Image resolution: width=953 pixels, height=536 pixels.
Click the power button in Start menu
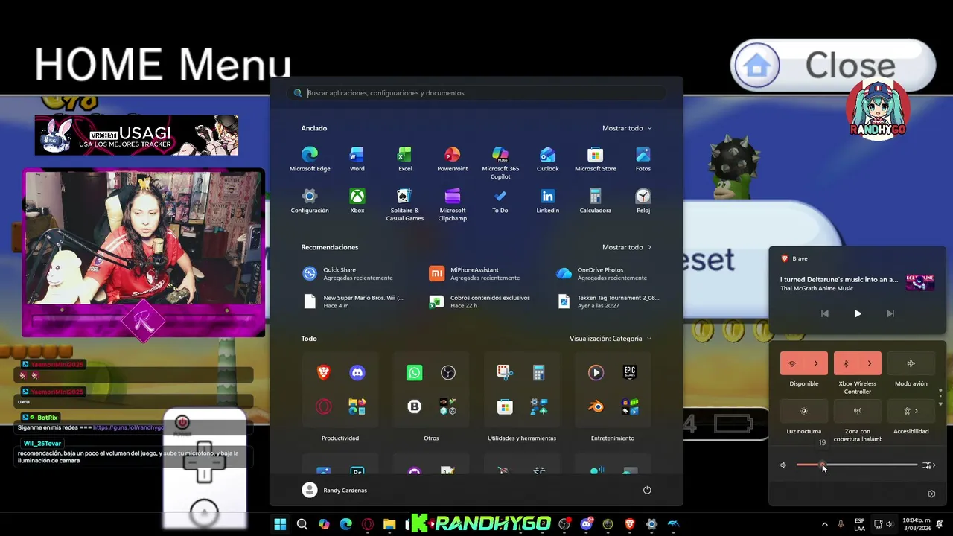point(647,490)
